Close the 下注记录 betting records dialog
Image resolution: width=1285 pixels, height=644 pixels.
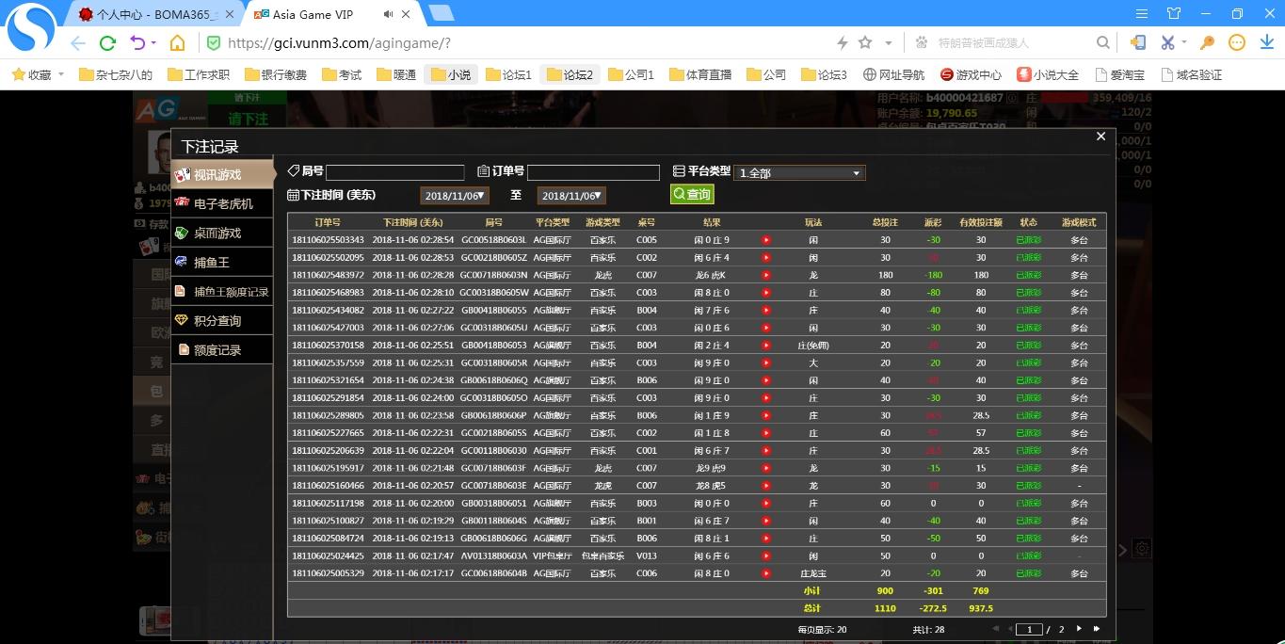(1100, 137)
